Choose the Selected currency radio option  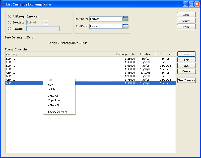pos(10,22)
